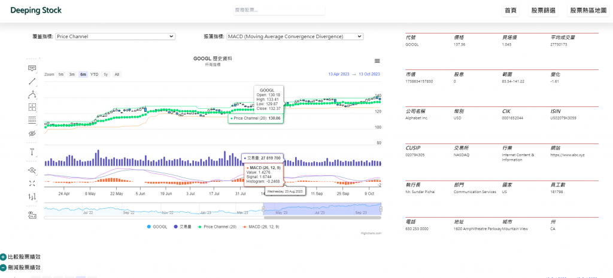Click the beta value 1.043
The height and width of the screenshot is (278, 613).
click(506, 44)
